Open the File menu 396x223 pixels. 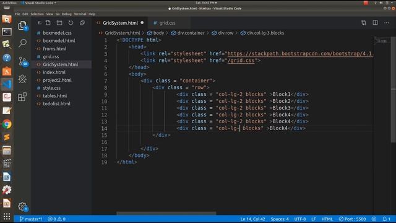[17, 14]
